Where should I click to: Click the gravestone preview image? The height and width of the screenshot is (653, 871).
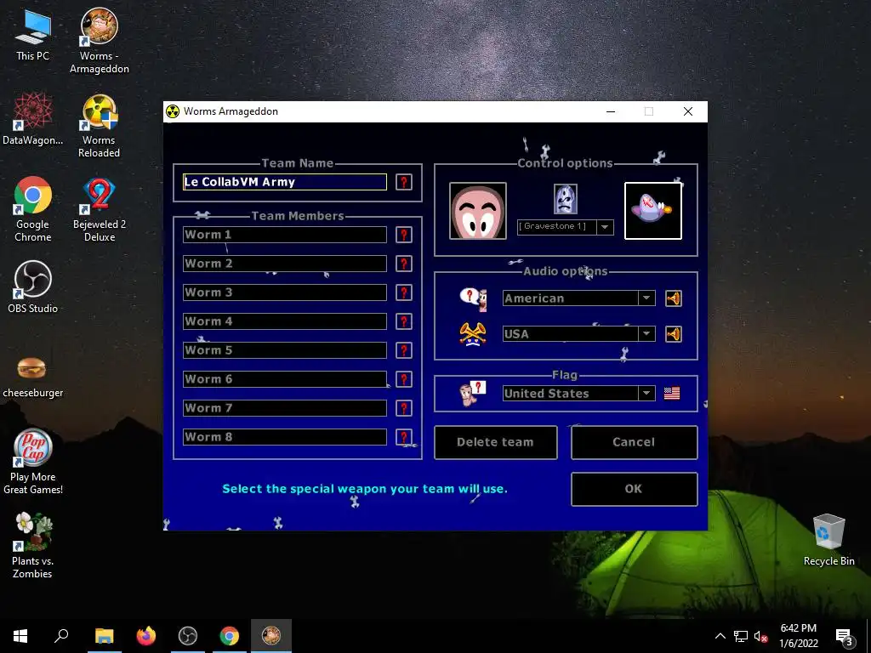(566, 199)
